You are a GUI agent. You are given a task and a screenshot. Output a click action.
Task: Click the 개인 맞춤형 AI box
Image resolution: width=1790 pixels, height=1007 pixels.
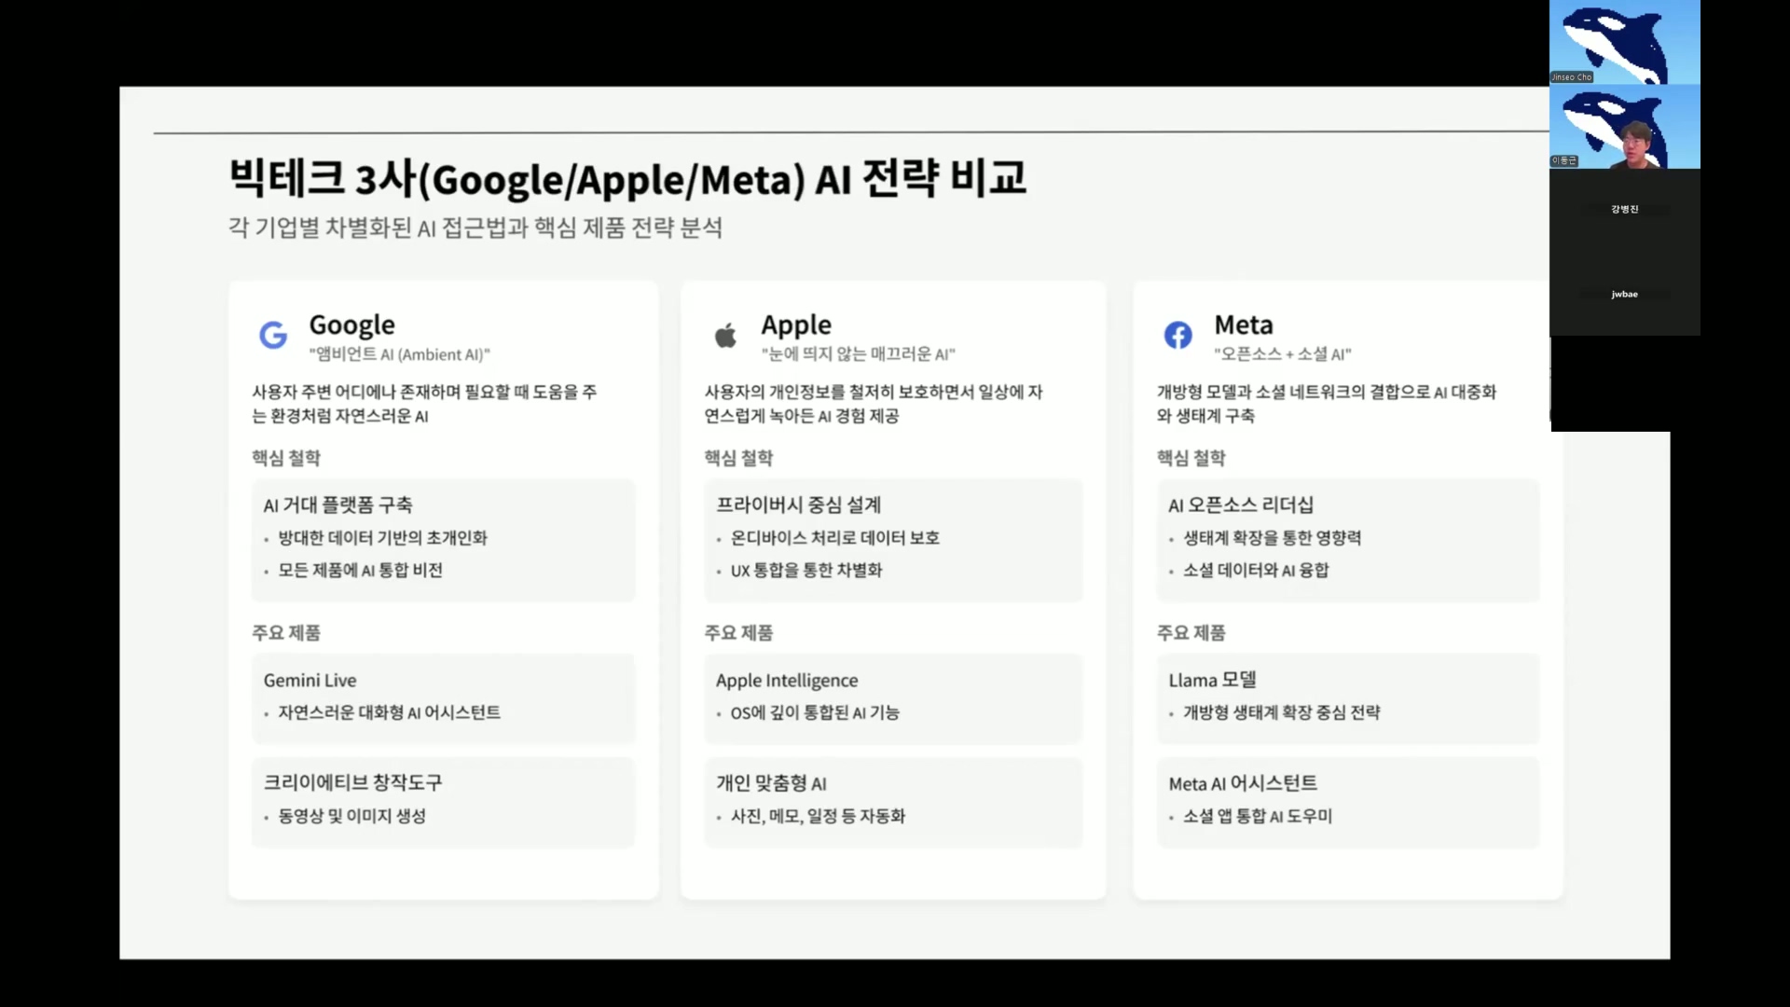tap(893, 801)
